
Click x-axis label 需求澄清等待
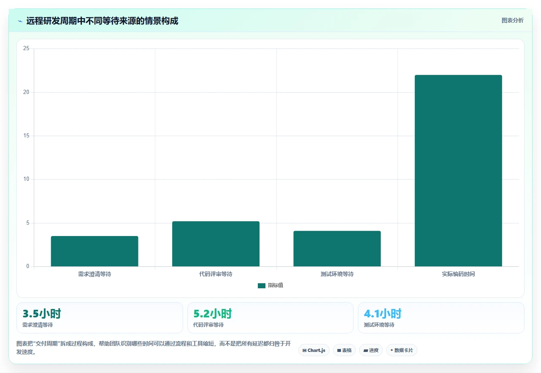95,274
